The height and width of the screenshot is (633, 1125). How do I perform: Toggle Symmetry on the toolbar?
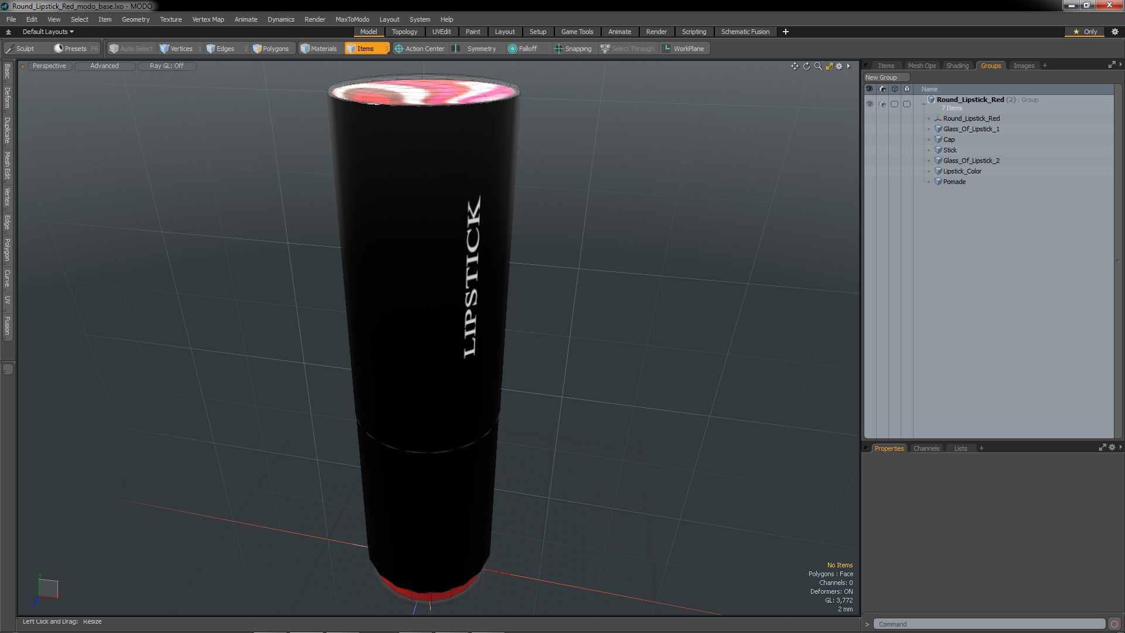(x=475, y=49)
